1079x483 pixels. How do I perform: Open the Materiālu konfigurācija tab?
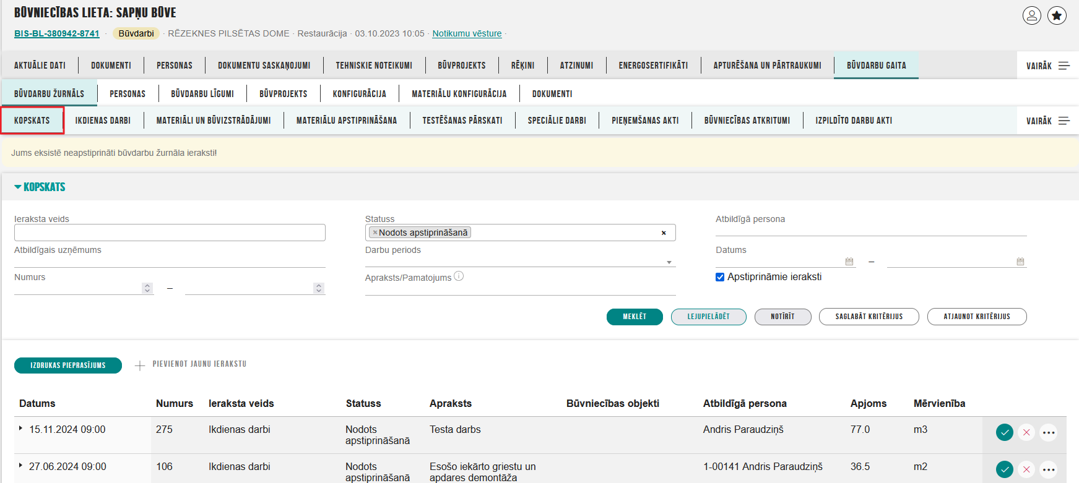tap(459, 94)
